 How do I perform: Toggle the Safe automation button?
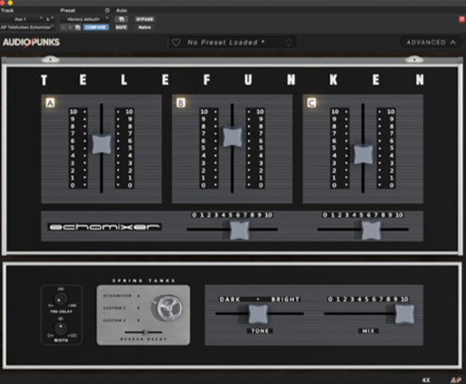121,27
